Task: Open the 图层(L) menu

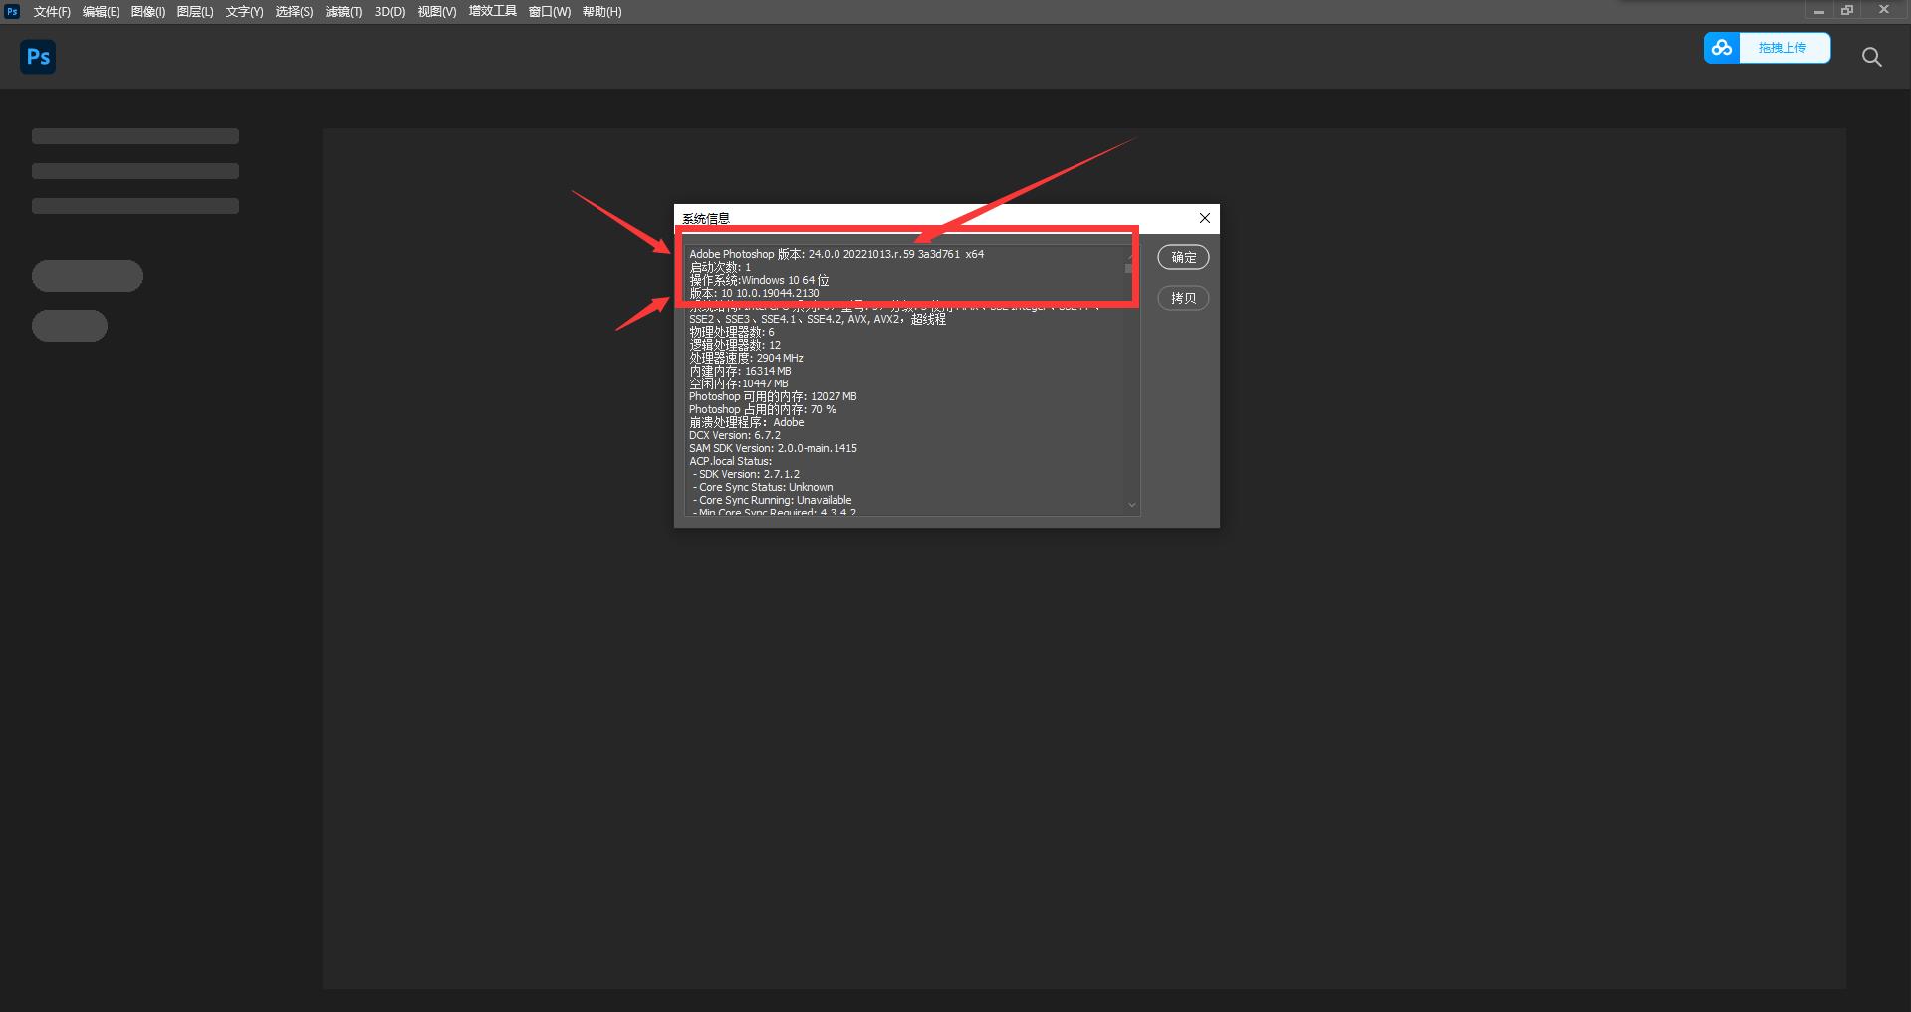Action: [x=195, y=12]
